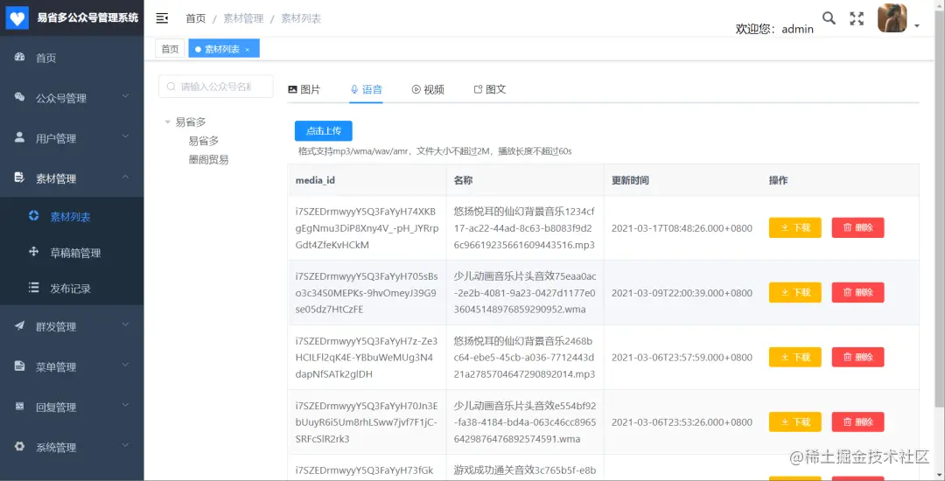The height and width of the screenshot is (481, 945).
Task: Collapse the 素材管理 menu chevron
Action: [x=125, y=177]
